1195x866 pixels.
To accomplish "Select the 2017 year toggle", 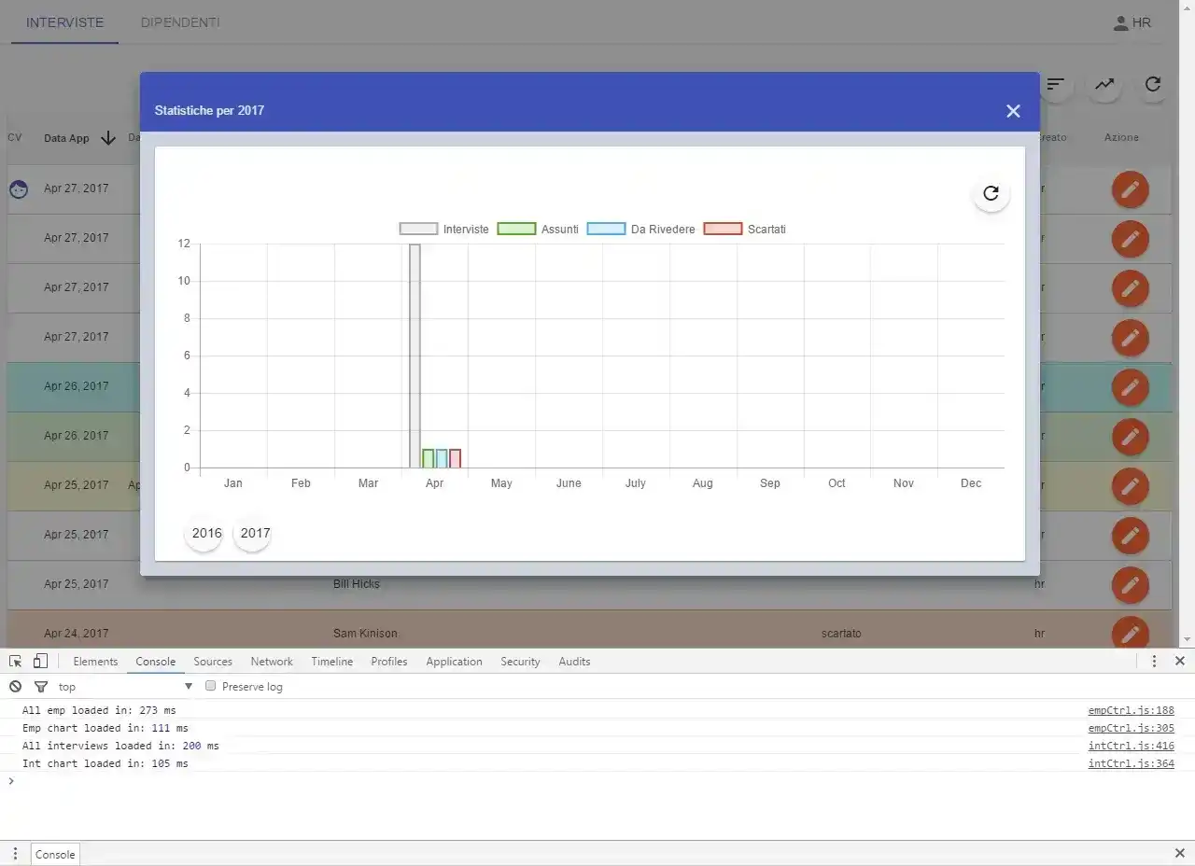I will (253, 533).
